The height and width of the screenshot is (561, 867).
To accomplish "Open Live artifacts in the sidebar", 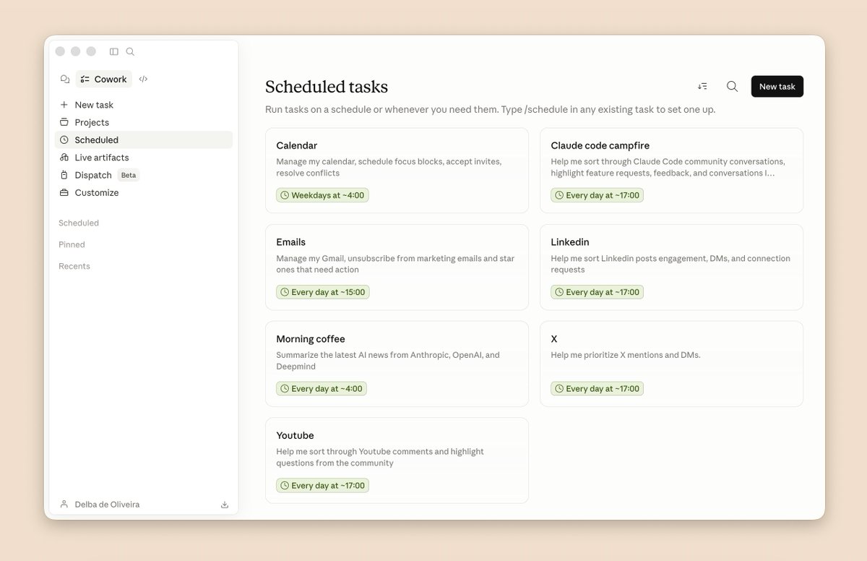I will tap(144, 157).
